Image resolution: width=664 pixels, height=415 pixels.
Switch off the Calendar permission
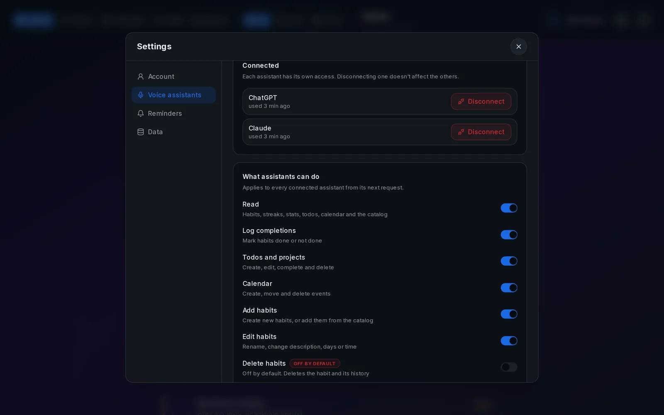click(509, 288)
